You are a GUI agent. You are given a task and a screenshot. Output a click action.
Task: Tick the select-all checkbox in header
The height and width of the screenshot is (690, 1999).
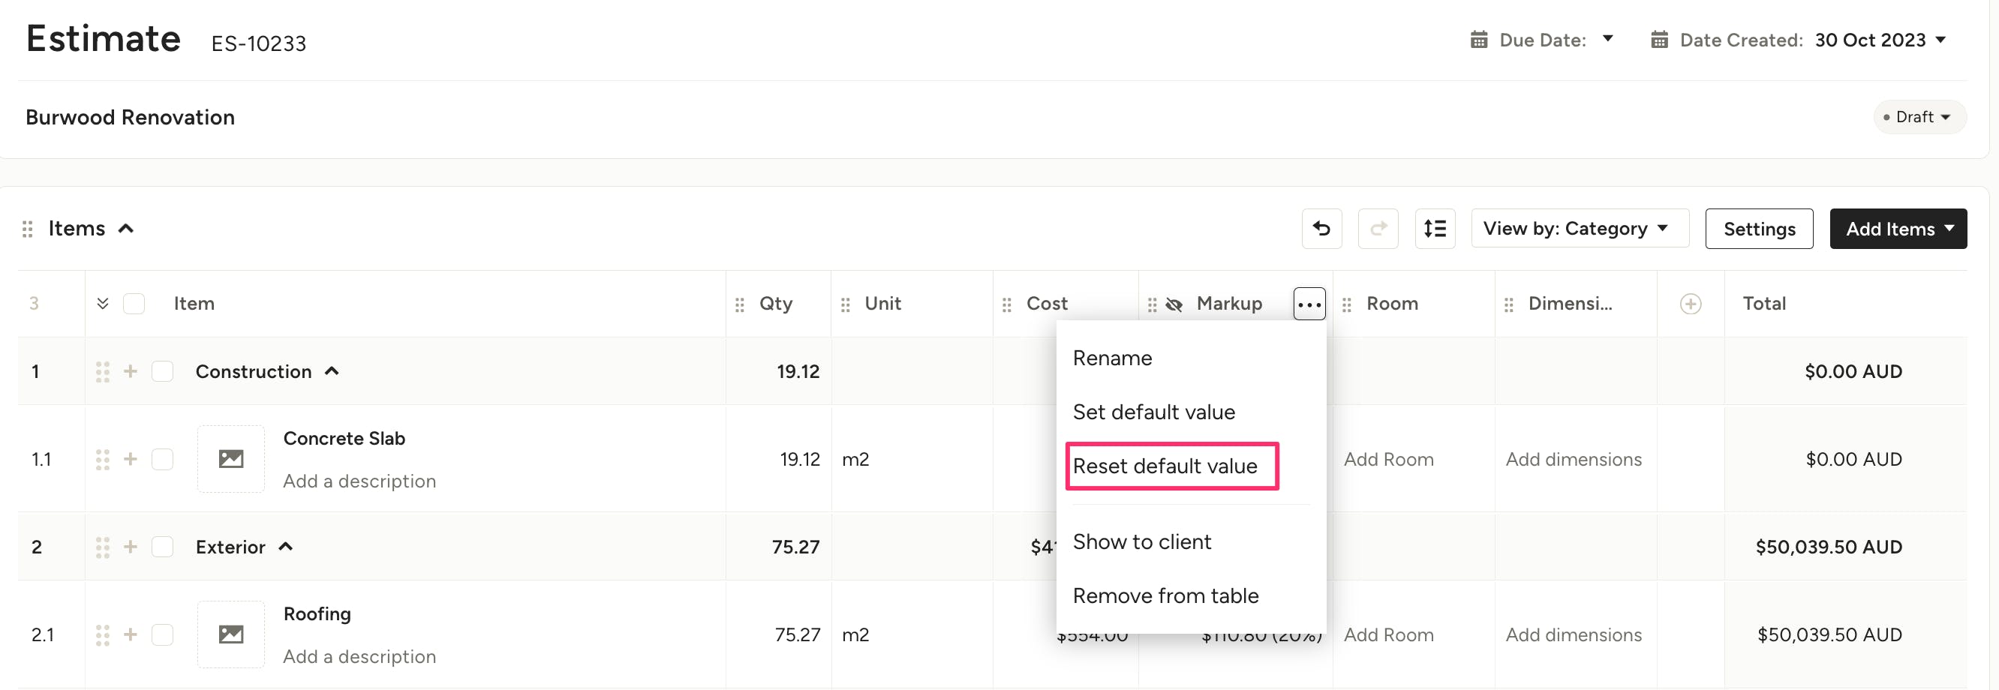click(x=134, y=303)
